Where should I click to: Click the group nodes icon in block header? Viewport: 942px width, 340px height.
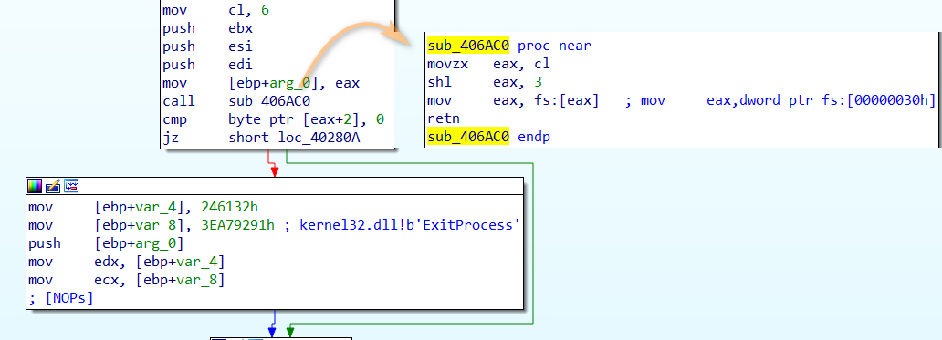[71, 186]
